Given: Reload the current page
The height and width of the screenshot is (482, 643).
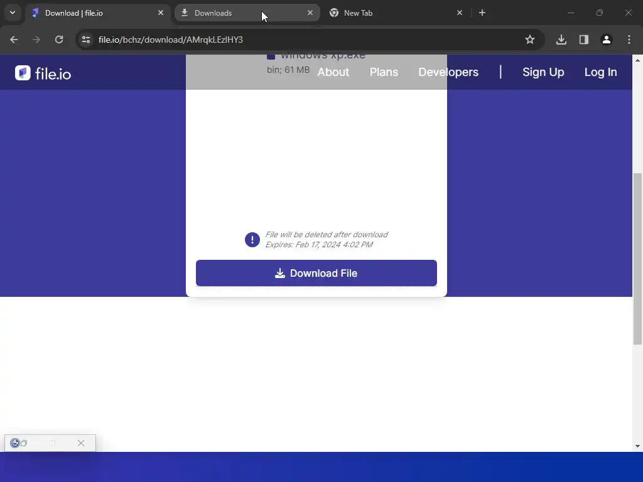Looking at the screenshot, I should click(x=59, y=40).
